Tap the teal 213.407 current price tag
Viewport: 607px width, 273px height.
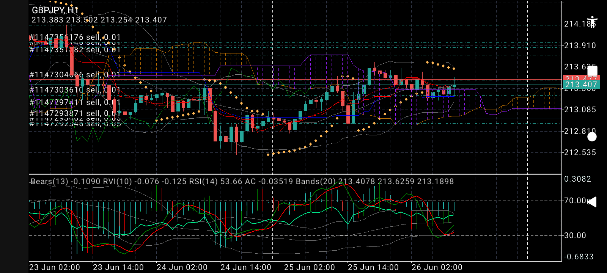click(x=581, y=85)
